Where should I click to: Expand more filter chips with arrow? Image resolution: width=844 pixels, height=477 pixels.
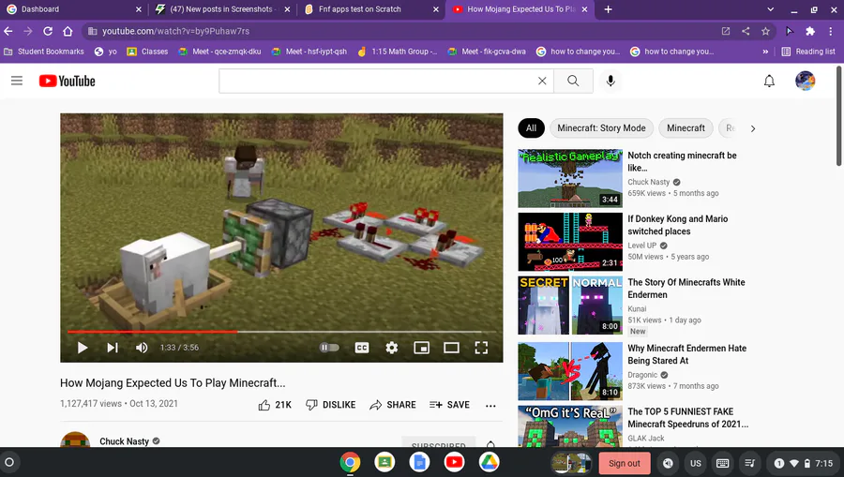753,128
